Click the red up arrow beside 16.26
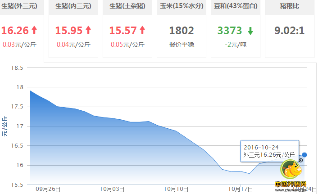Image resolution: width=318 pixels, height=194 pixels. click(34, 31)
